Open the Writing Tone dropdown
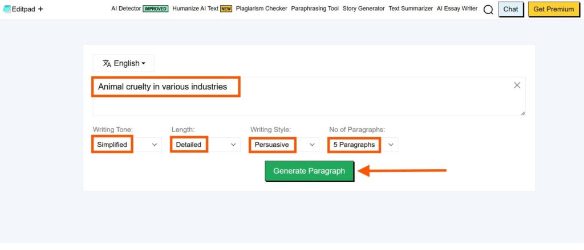 click(127, 145)
